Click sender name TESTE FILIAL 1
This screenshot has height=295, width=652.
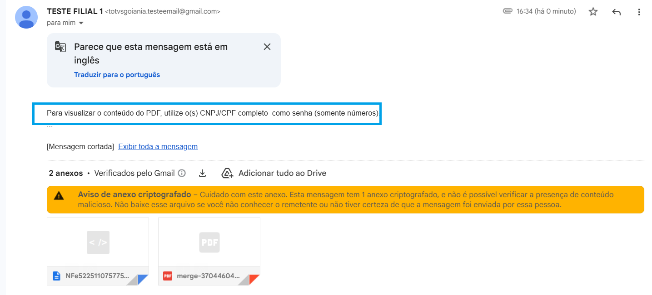click(x=75, y=11)
